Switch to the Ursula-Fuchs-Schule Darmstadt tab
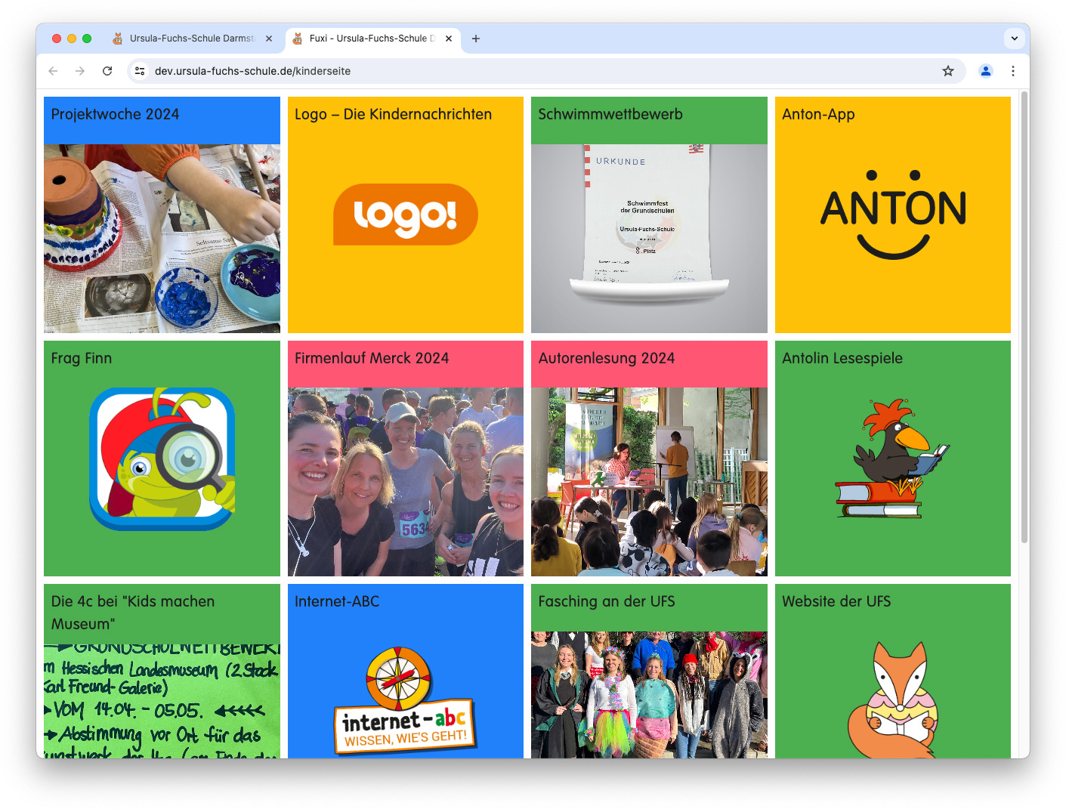The width and height of the screenshot is (1066, 809). click(193, 39)
